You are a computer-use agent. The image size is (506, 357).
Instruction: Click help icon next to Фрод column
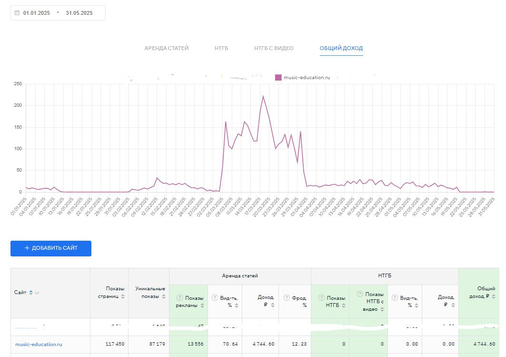pos(287,298)
